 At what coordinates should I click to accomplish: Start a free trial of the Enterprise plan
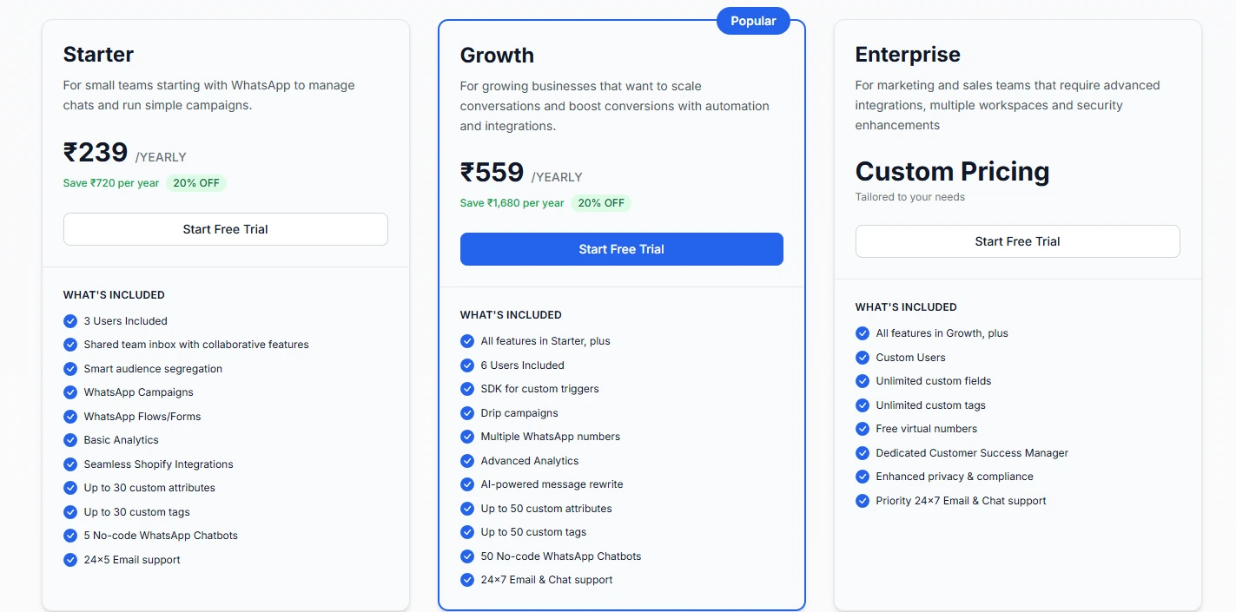(1017, 241)
